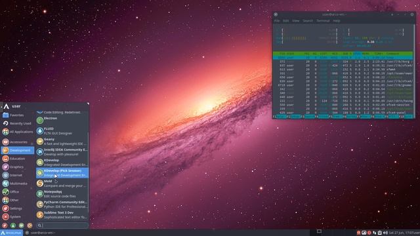Select the Accessories category
420x236 pixels.
coord(18,142)
